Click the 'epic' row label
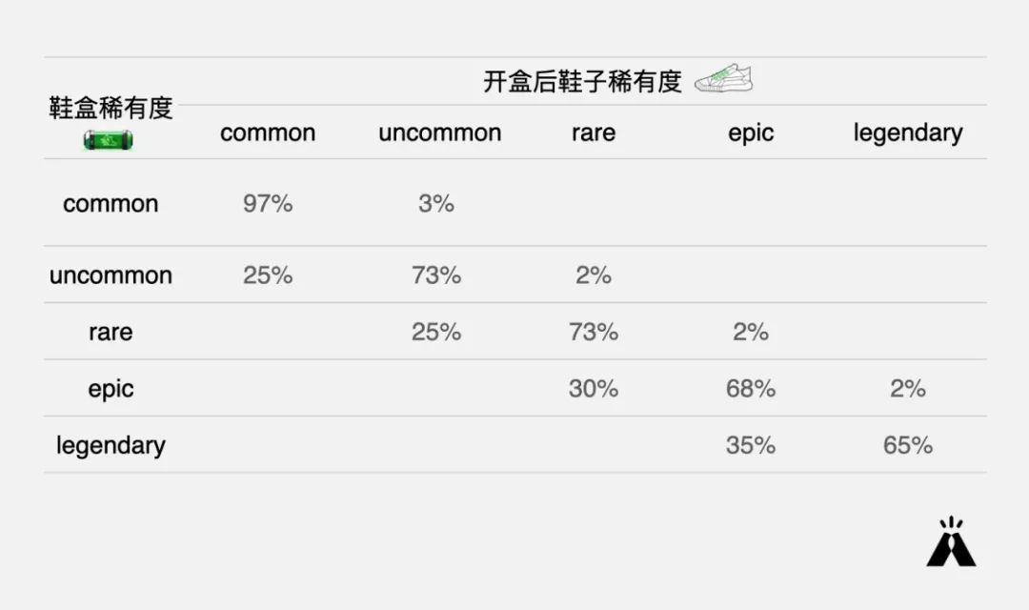 coord(111,390)
